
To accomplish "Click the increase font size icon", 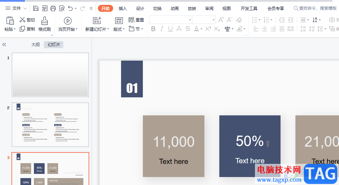I will tap(221, 20).
